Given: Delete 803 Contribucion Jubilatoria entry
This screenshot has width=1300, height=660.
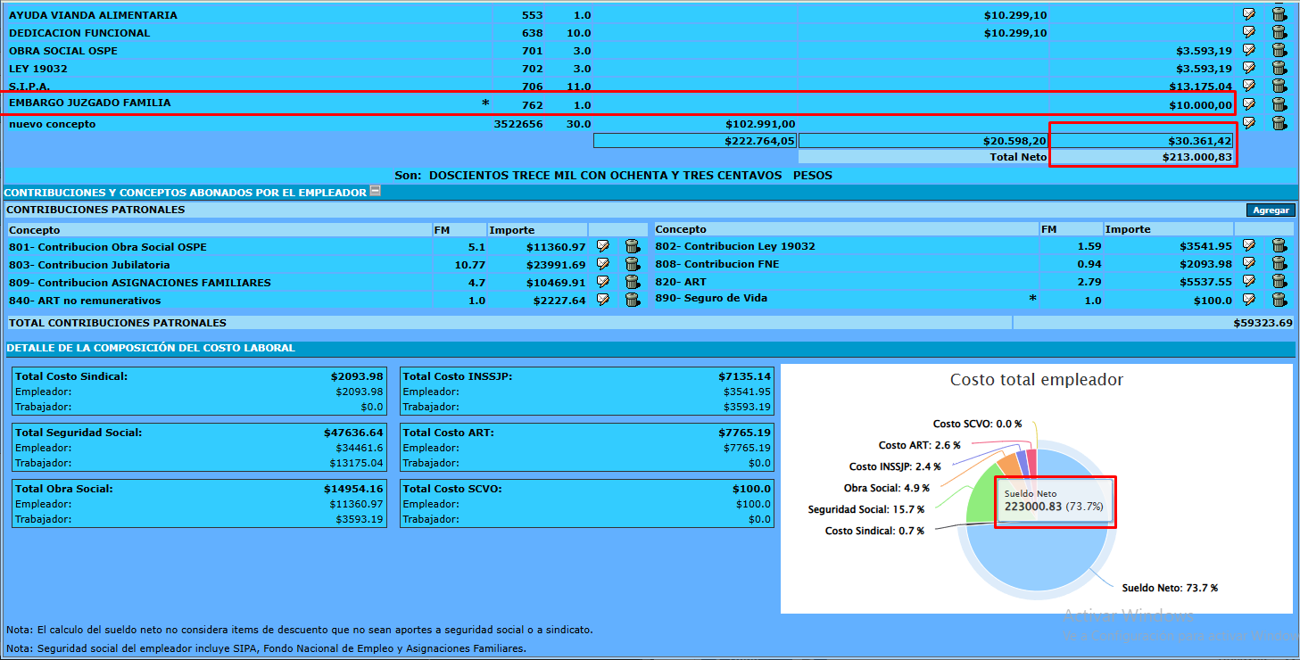Looking at the screenshot, I should coord(633,264).
